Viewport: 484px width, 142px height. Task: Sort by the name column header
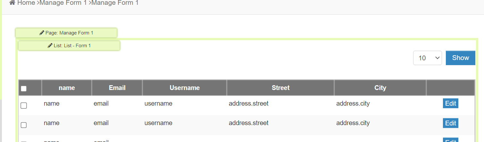[x=67, y=88]
